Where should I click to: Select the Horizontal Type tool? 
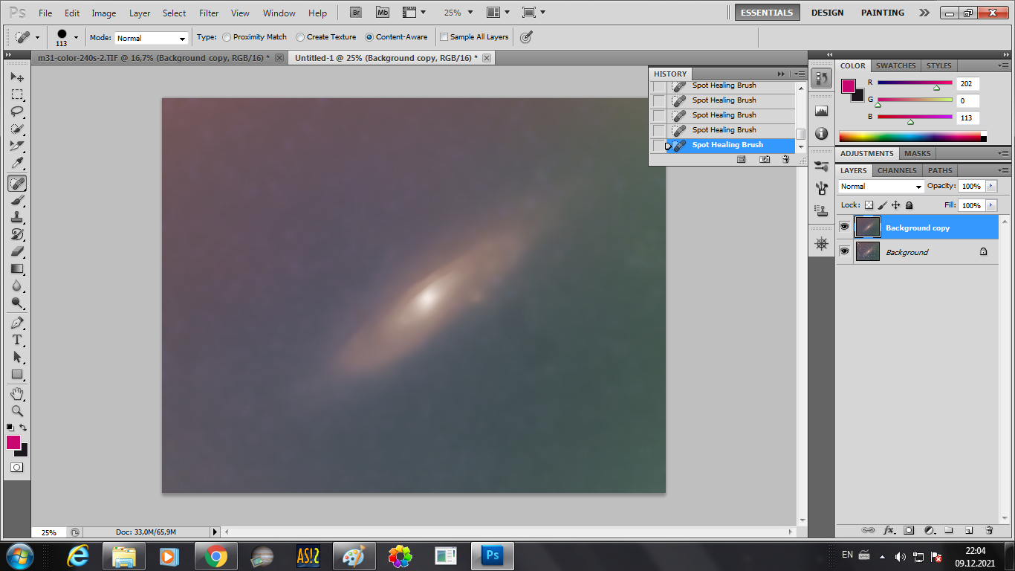[17, 341]
